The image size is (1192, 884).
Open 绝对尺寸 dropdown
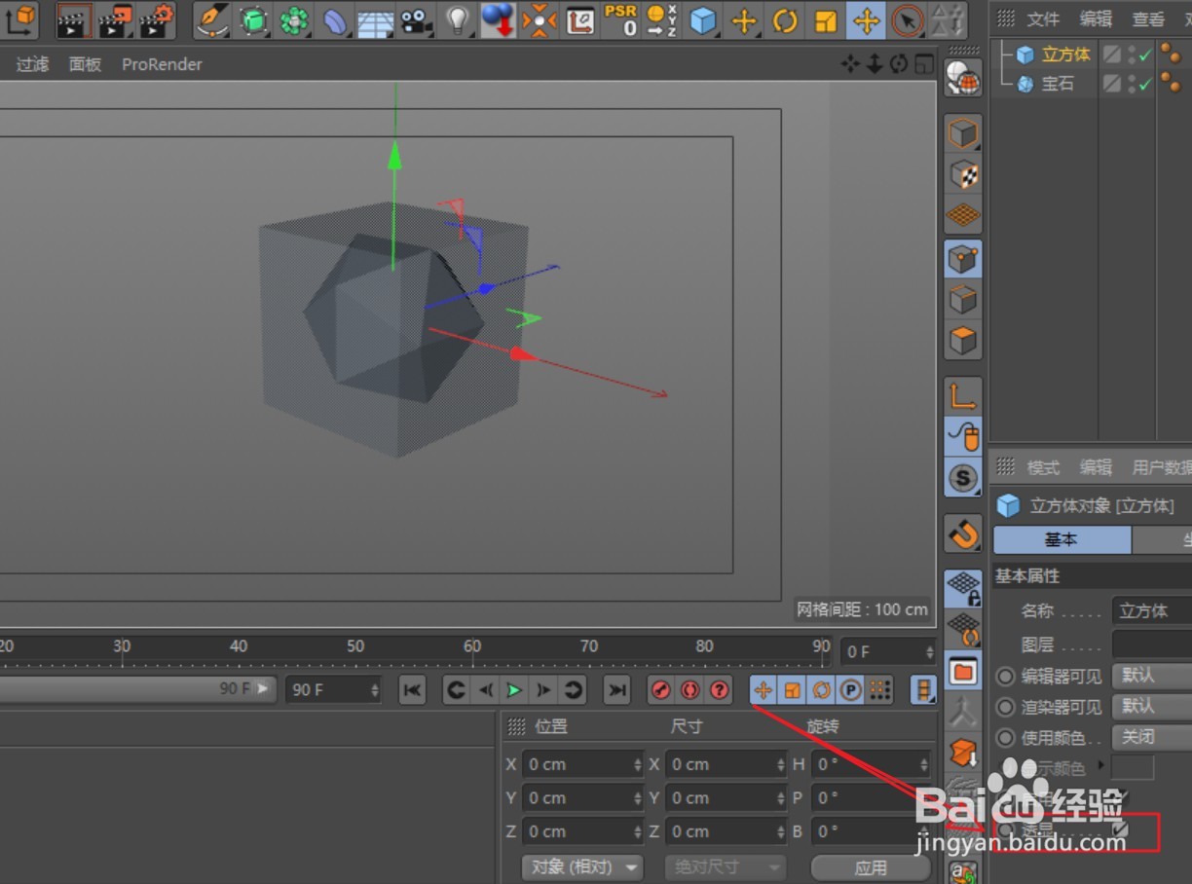pyautogui.click(x=726, y=866)
